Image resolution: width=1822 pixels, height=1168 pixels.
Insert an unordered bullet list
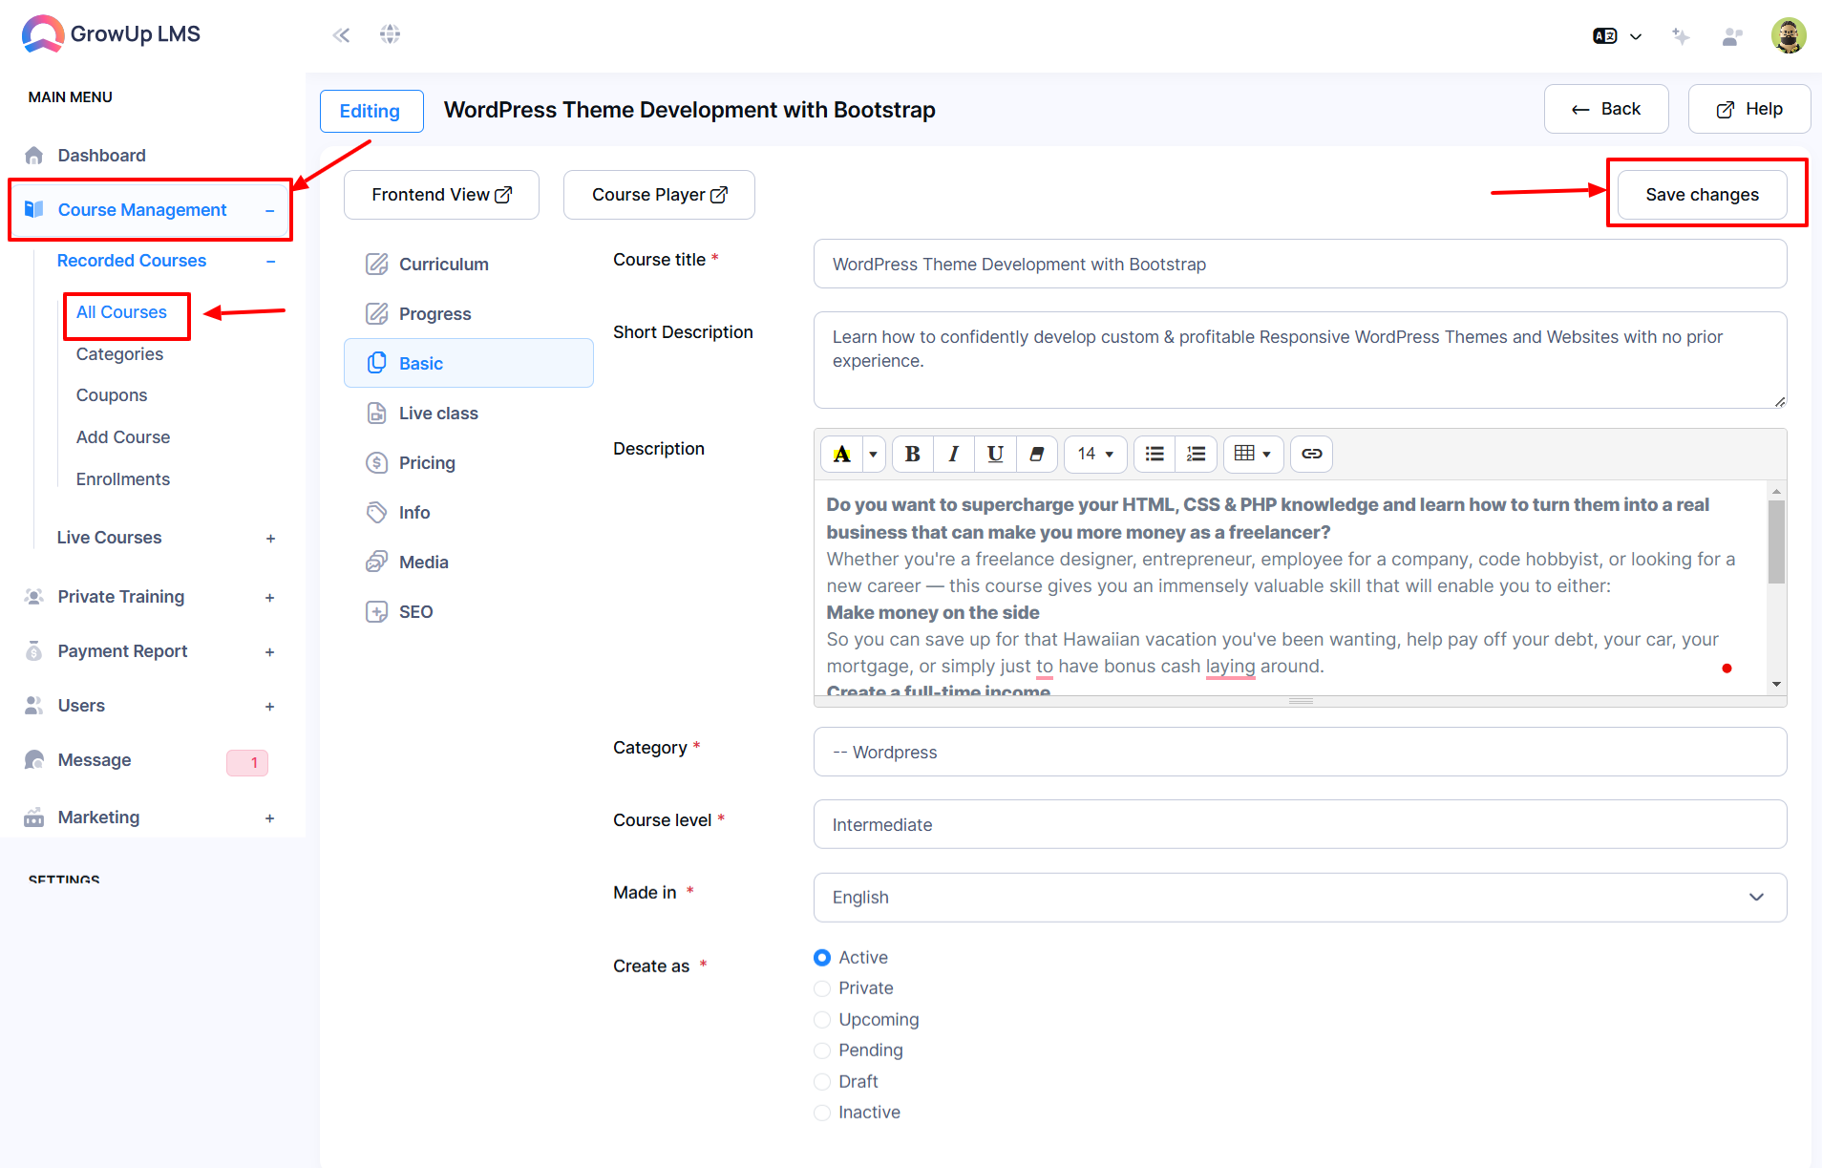(1155, 454)
